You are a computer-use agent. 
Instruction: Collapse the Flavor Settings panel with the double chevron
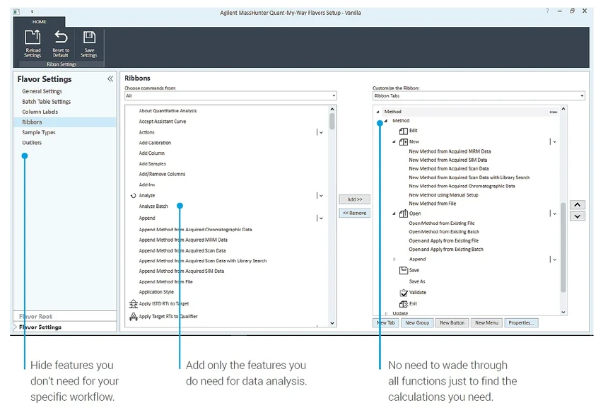pyautogui.click(x=110, y=79)
